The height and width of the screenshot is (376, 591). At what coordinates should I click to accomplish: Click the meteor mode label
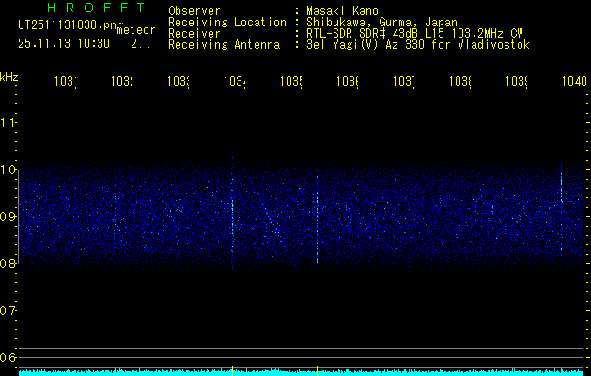coord(136,29)
